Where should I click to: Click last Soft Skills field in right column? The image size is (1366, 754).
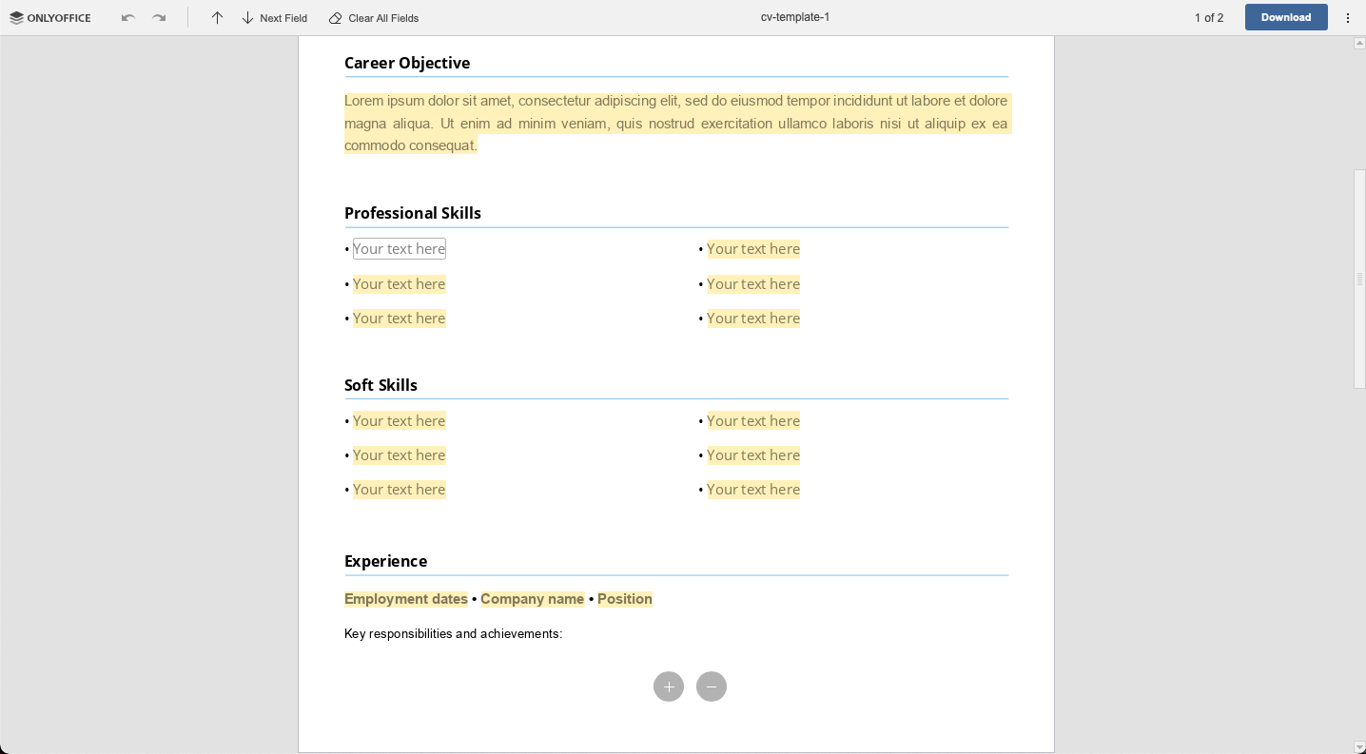[753, 490]
